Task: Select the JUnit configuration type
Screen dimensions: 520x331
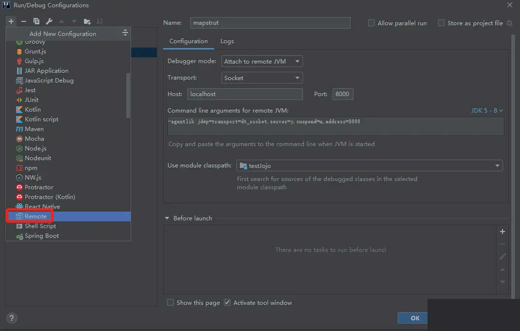Action: point(68,100)
